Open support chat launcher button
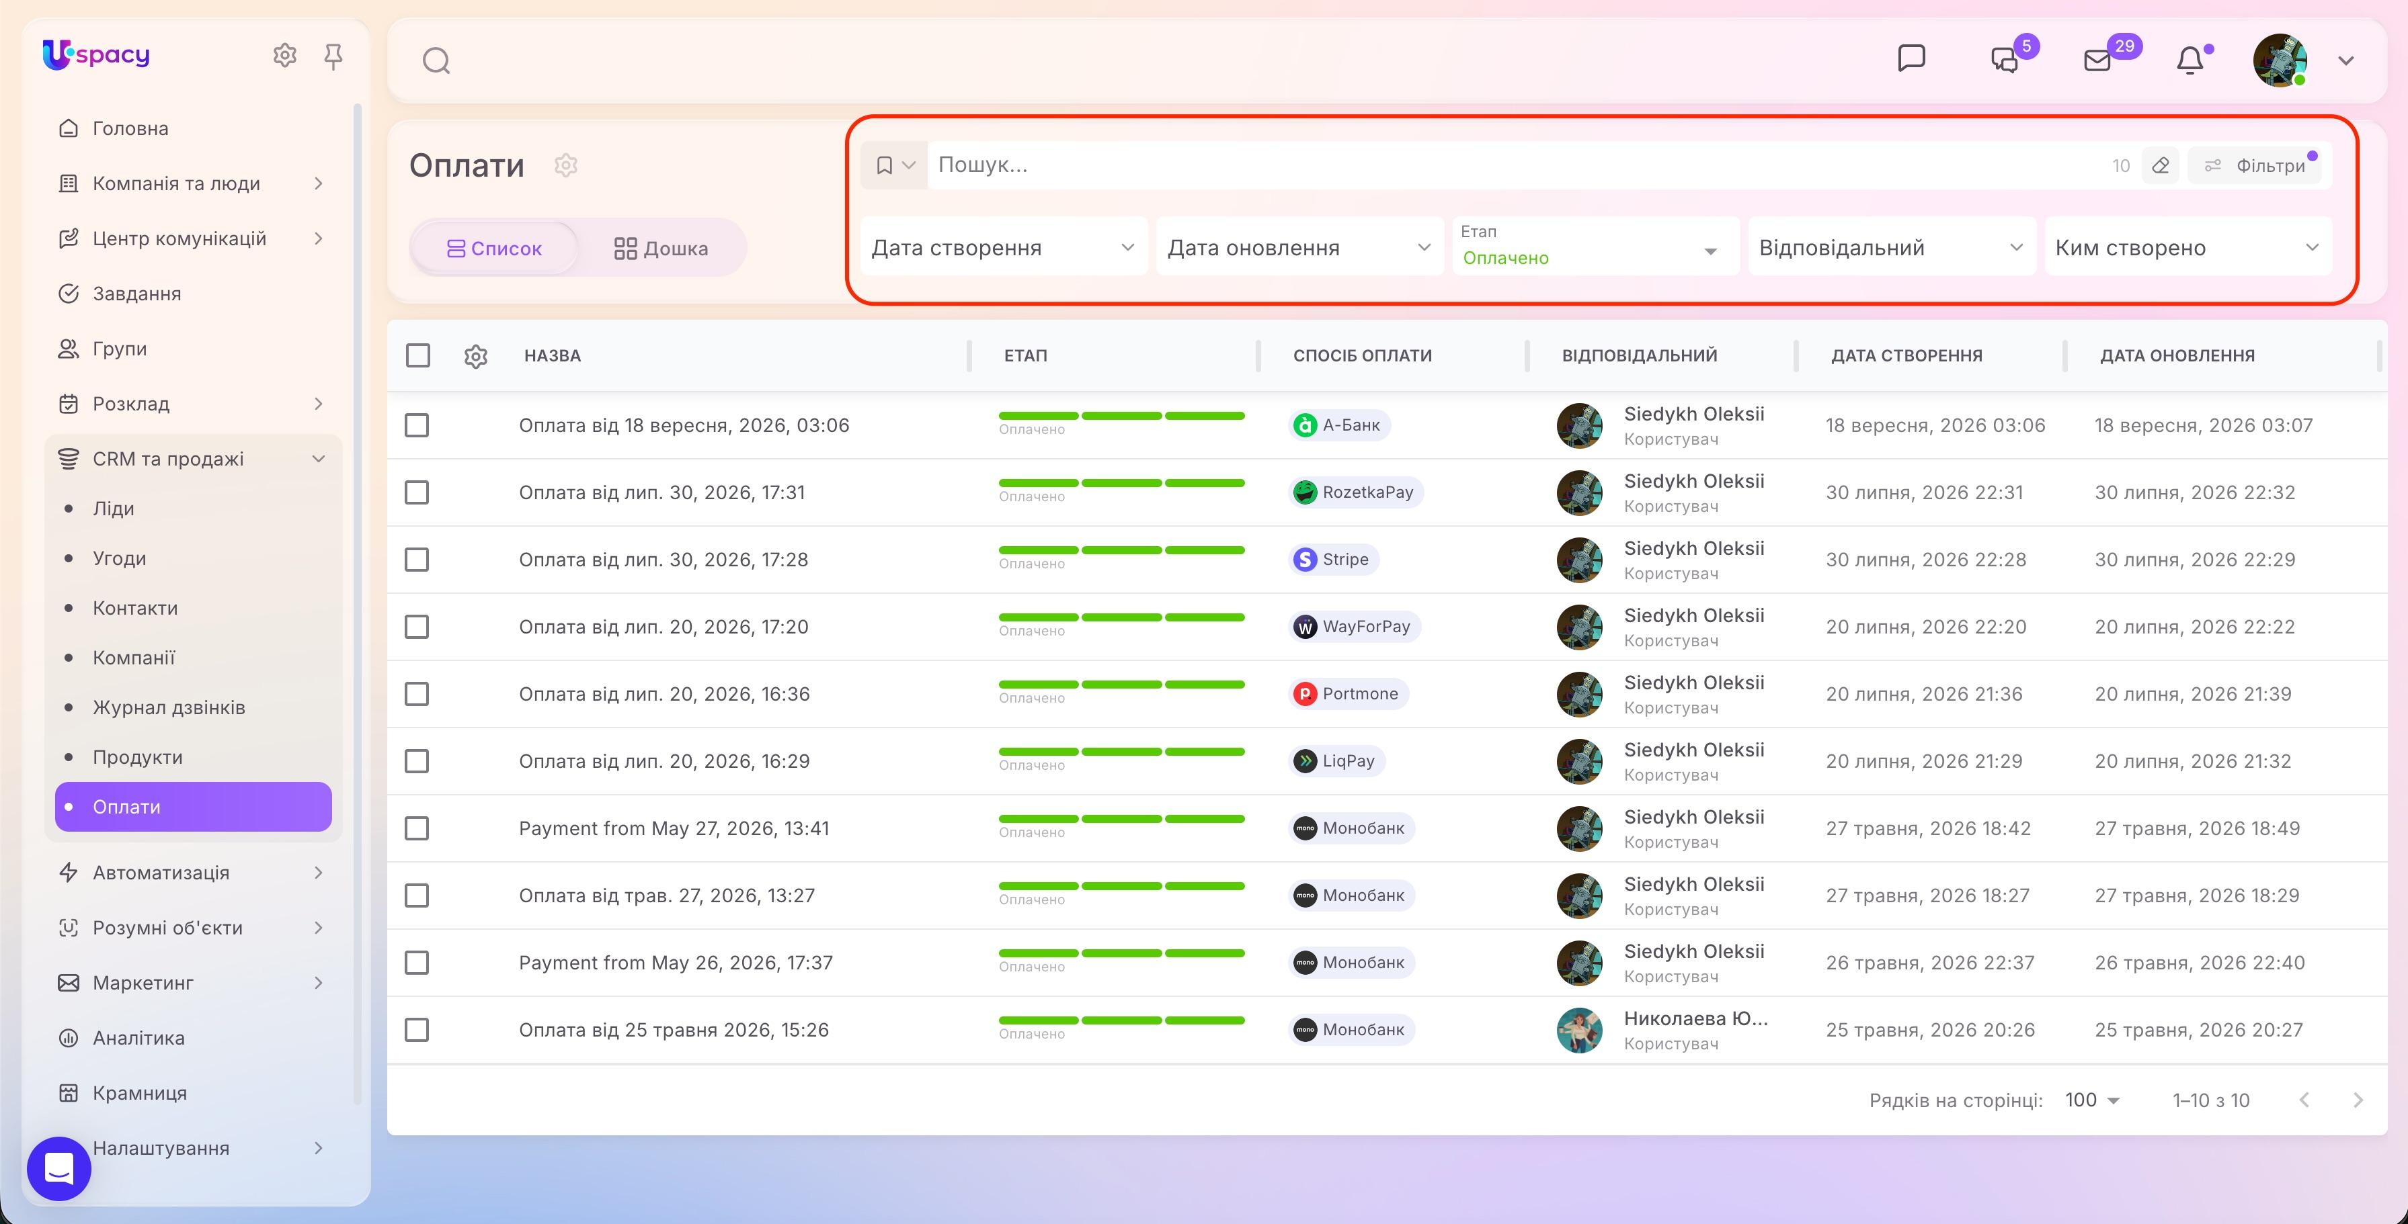The image size is (2408, 1224). (x=59, y=1168)
